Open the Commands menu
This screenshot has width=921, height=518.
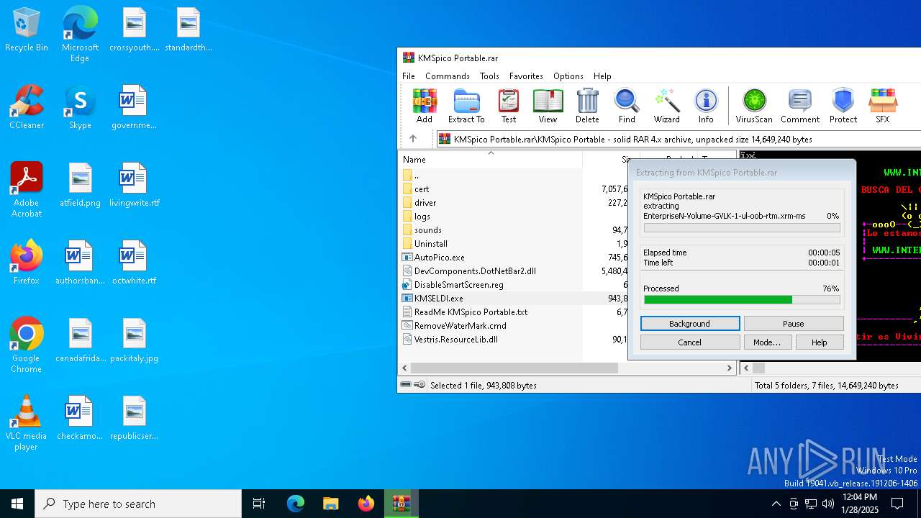[447, 76]
